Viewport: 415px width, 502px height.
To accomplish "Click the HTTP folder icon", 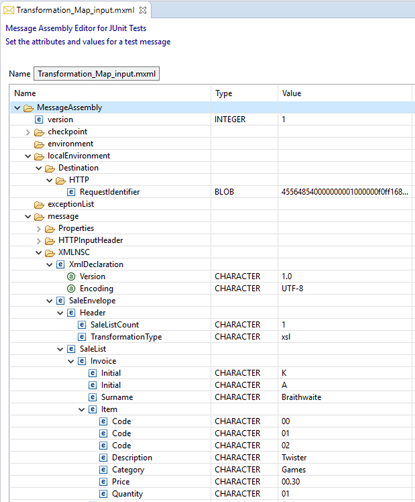I will (60, 181).
